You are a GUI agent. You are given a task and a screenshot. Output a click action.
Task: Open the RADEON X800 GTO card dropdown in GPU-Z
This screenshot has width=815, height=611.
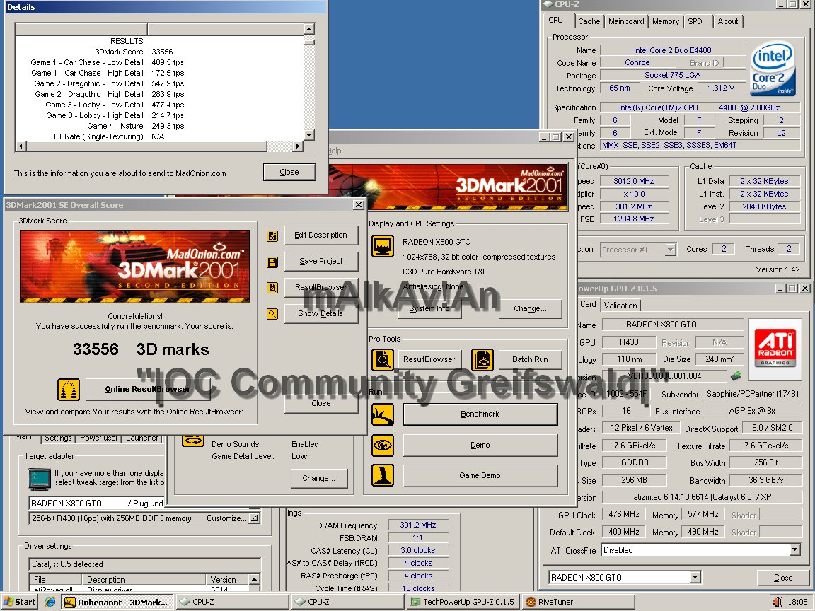tap(695, 577)
